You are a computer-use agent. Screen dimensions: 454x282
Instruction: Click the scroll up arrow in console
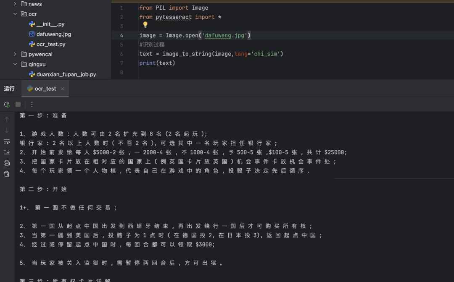pos(7,120)
